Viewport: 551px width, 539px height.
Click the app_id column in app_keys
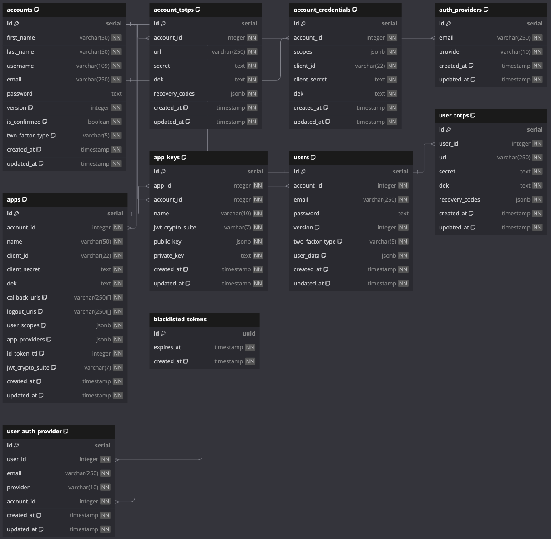(x=208, y=186)
